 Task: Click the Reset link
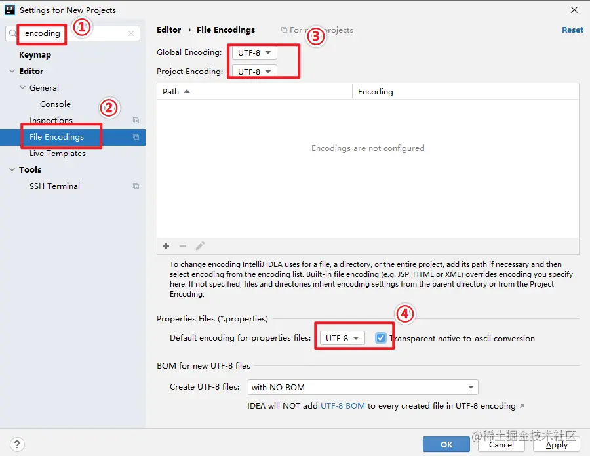coord(572,30)
